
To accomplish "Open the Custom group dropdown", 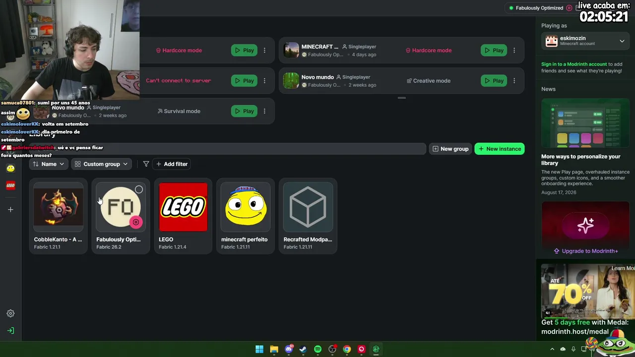I will (x=101, y=164).
